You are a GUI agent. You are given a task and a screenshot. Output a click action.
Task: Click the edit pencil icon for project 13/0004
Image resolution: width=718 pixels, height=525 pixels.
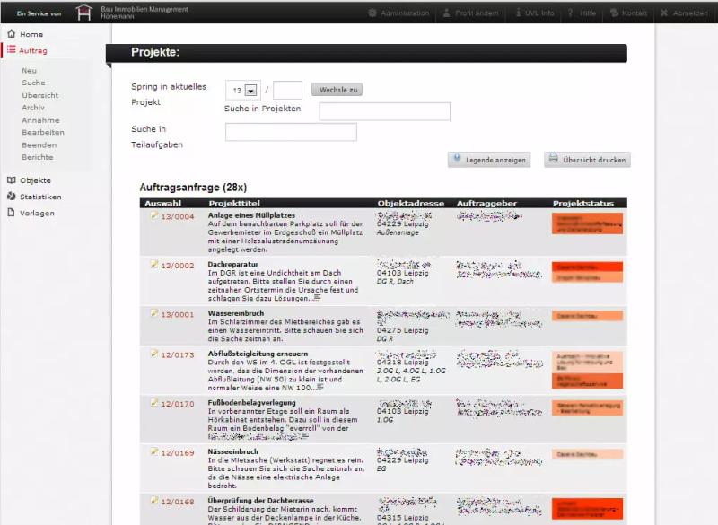click(154, 215)
